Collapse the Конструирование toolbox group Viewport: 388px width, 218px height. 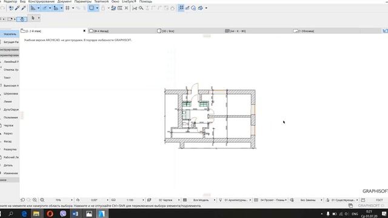[10, 50]
